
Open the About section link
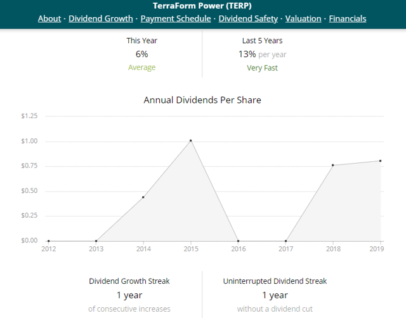49,18
